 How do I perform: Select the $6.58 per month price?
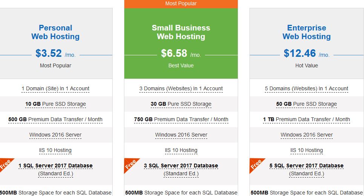pos(181,53)
